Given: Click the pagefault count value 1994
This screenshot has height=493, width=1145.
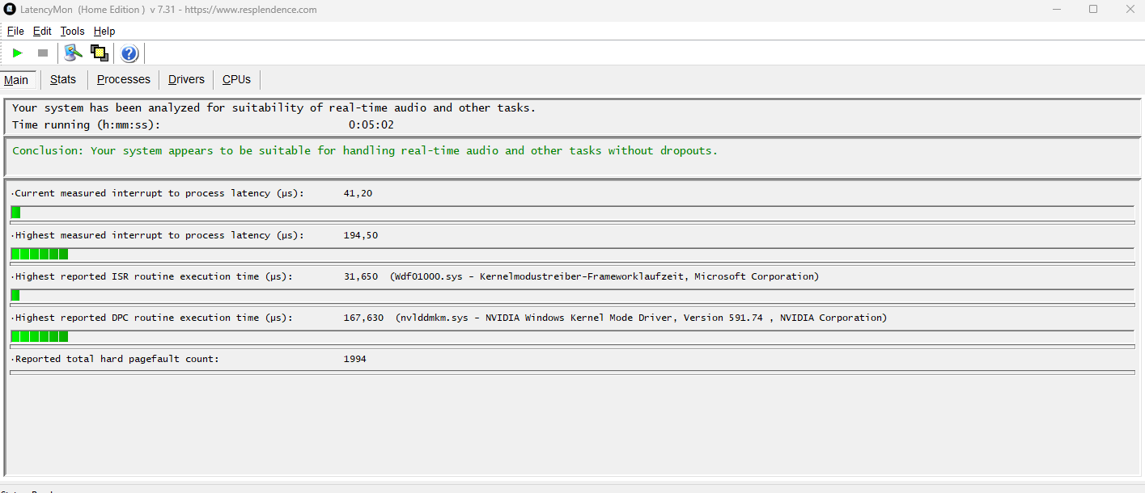Looking at the screenshot, I should [x=354, y=359].
